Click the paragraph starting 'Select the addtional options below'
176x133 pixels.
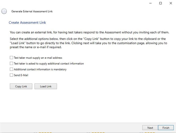[89, 43]
